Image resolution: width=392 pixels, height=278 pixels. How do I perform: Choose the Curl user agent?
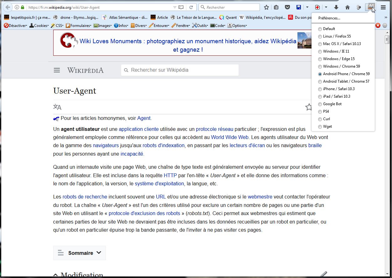click(324, 119)
